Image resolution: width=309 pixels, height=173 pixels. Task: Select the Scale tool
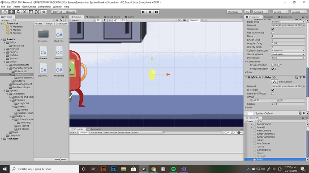click(25, 12)
